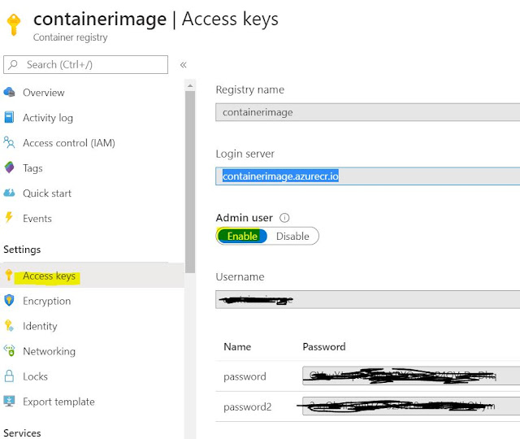This screenshot has height=439, width=520.
Task: Click the Quick start cloud icon
Action: tap(9, 193)
